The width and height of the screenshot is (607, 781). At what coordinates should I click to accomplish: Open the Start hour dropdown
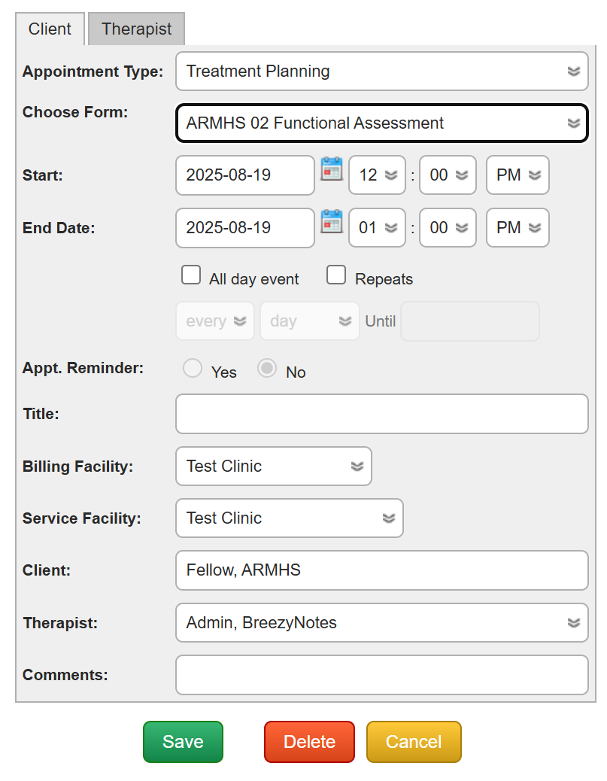pos(377,175)
